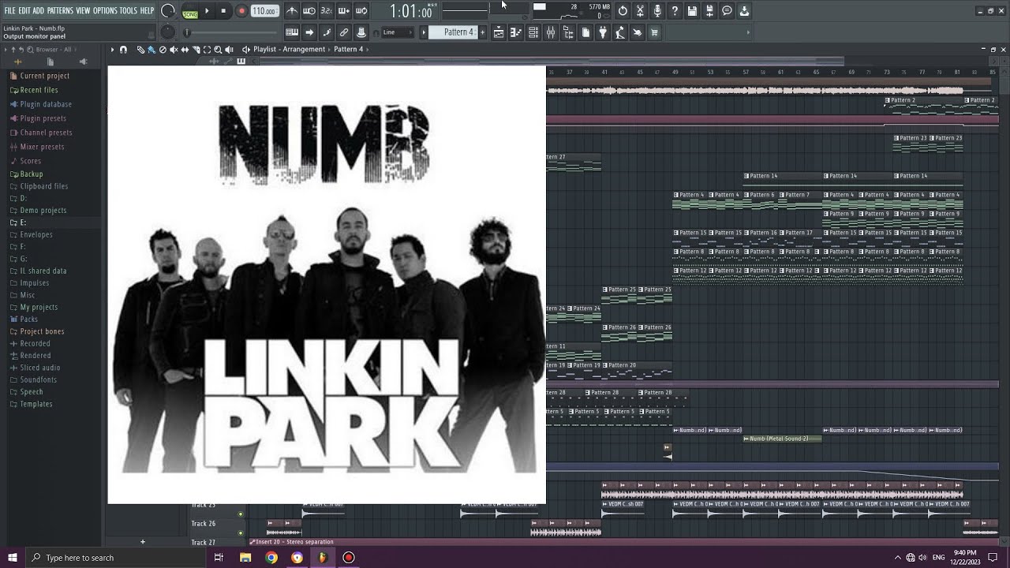This screenshot has width=1010, height=568.
Task: Toggle loop recording
Action: (x=361, y=11)
